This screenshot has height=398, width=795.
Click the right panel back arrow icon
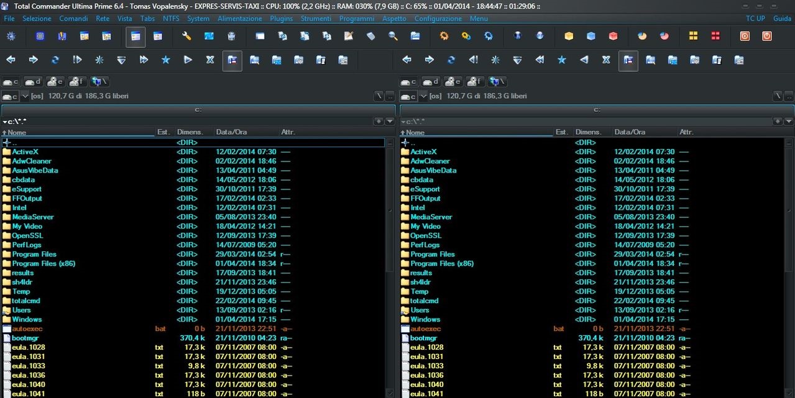coord(407,60)
